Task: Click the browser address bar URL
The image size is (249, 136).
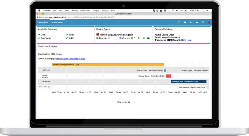Action: click(77, 17)
